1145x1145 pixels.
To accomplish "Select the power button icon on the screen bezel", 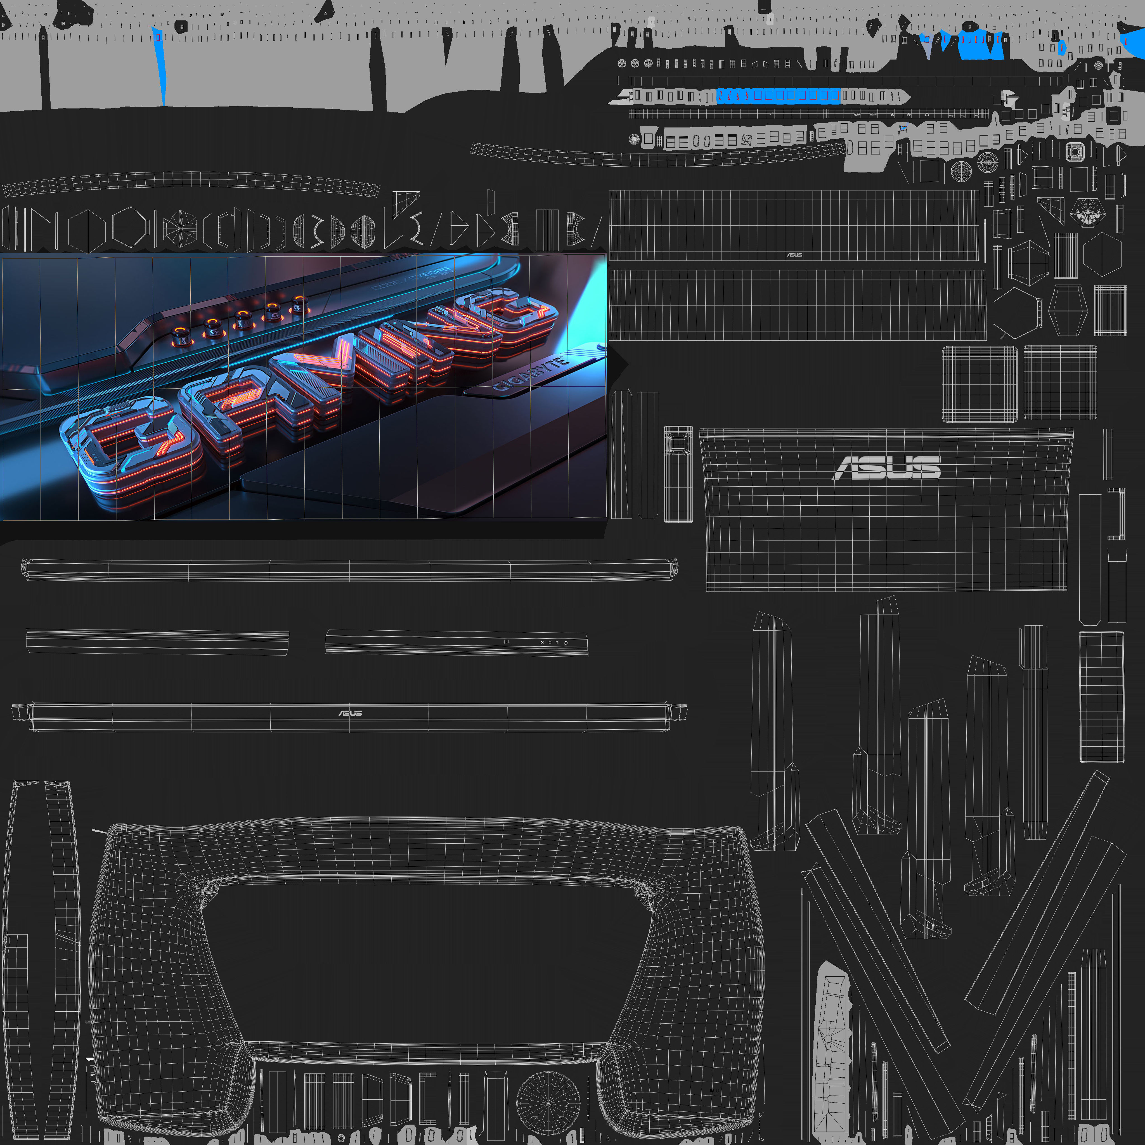I will (566, 643).
